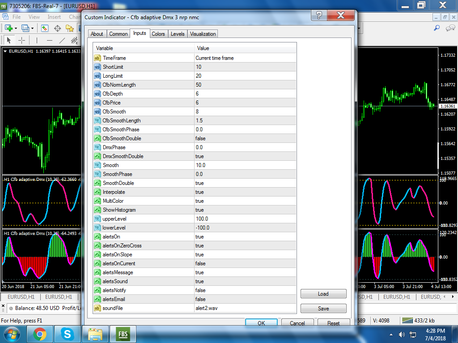This screenshot has height=343, width=458.
Task: Select the TimeFrame value Current time frame
Action: [x=245, y=58]
